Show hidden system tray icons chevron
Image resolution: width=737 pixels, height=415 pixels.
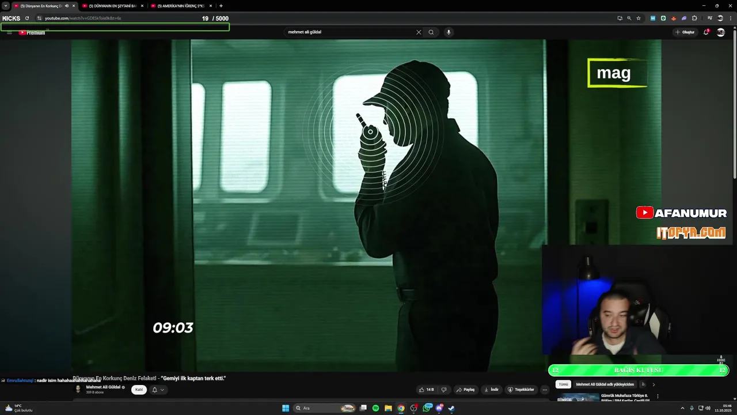682,408
